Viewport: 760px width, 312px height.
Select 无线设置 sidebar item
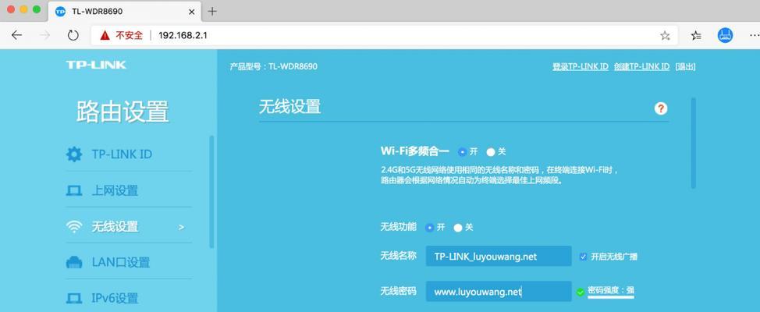[x=129, y=227]
